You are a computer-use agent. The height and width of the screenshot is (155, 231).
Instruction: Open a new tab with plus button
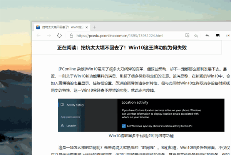94,27
